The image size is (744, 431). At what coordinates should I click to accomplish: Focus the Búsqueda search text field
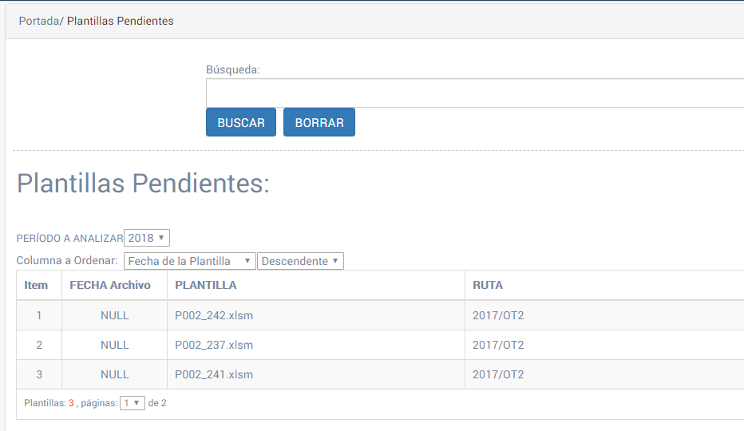tap(474, 93)
